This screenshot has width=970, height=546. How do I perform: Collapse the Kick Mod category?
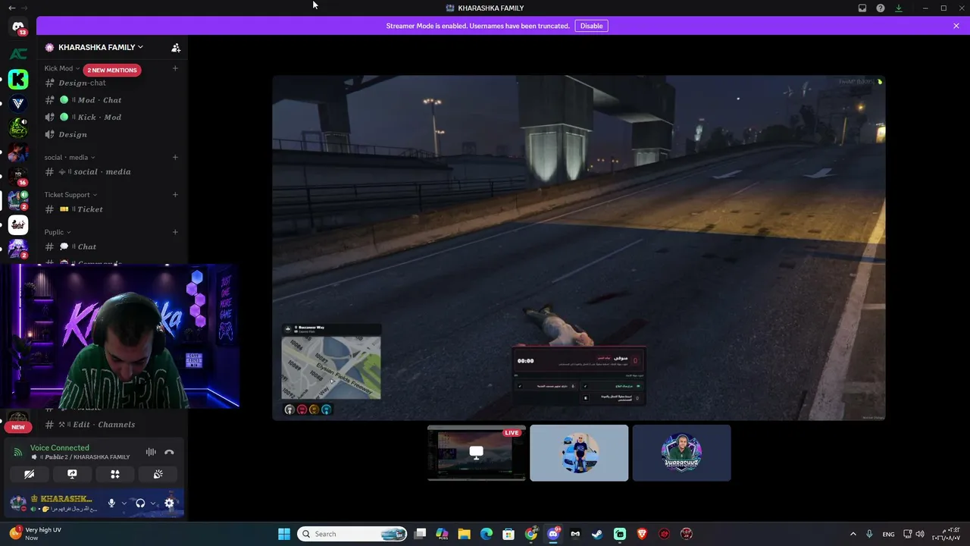pyautogui.click(x=62, y=69)
